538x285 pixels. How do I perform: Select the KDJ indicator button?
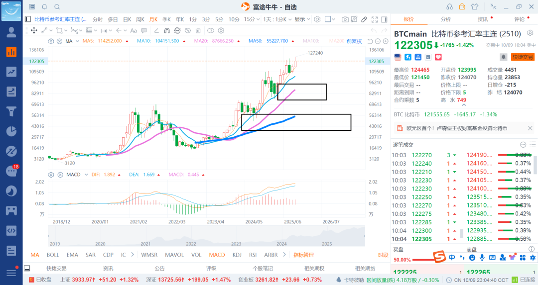tap(237, 255)
